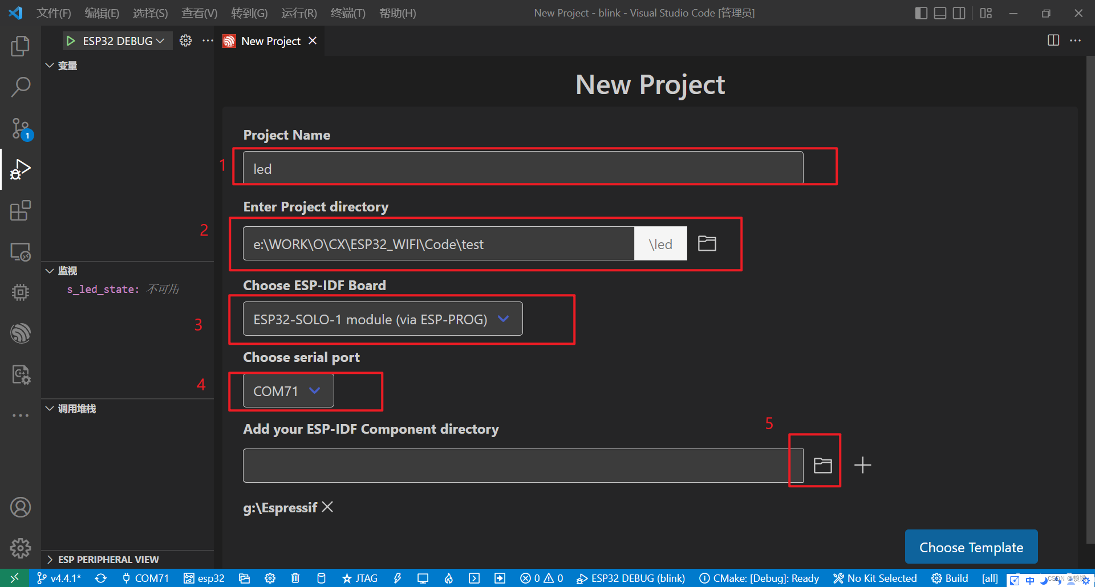Open serial port dropdown COM71
This screenshot has height=587, width=1095.
(x=288, y=390)
